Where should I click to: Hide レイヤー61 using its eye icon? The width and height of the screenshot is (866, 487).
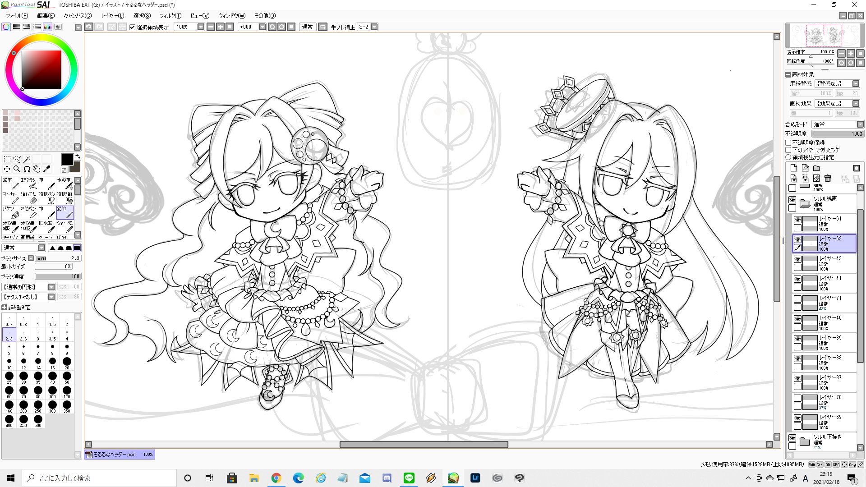tap(797, 220)
